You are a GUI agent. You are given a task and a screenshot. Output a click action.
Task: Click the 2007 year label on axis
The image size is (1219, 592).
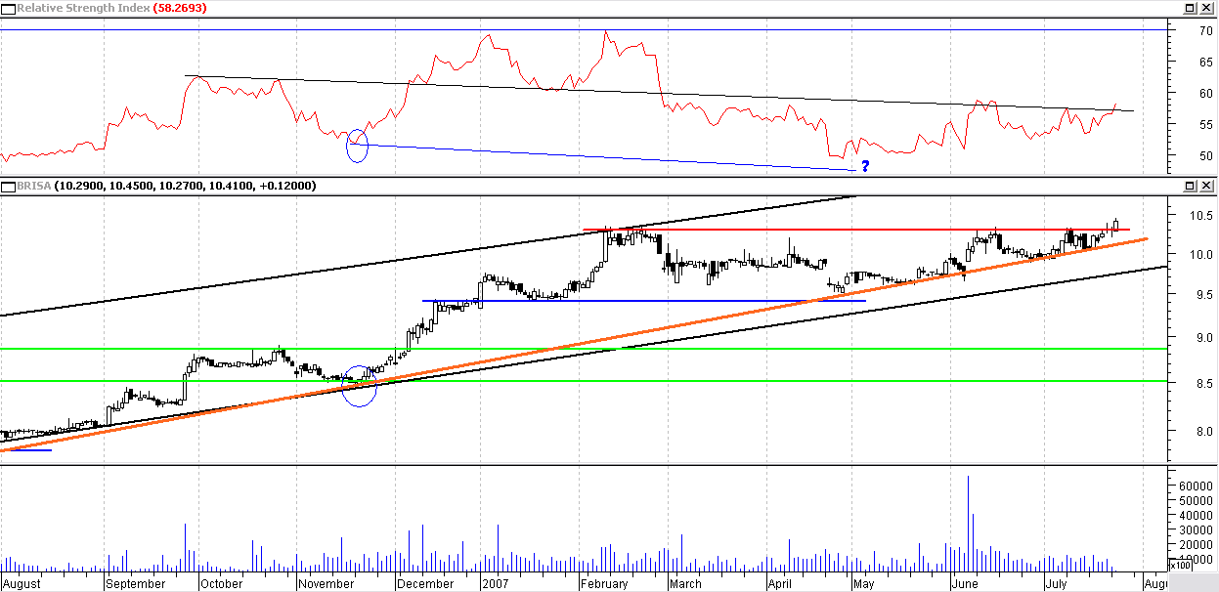pos(497,584)
